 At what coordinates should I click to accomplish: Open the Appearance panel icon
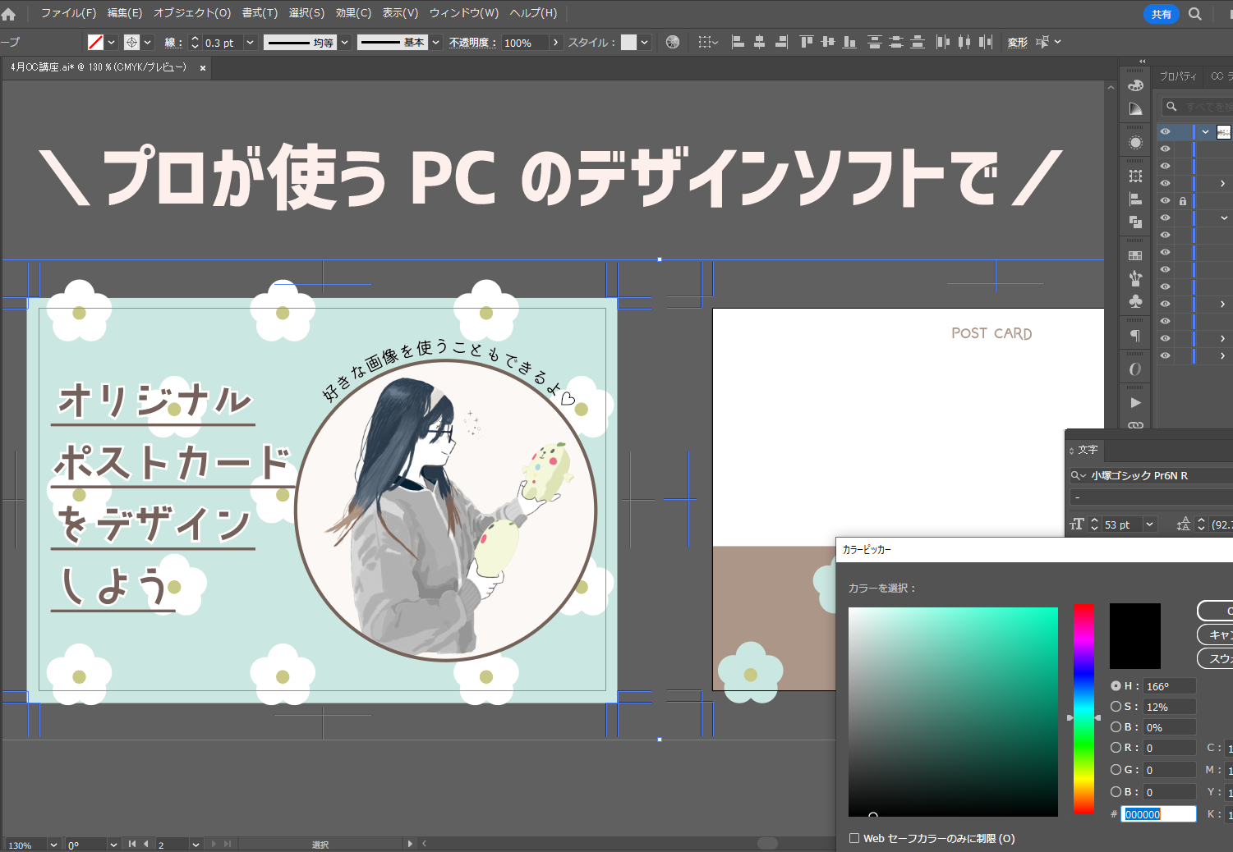[x=1135, y=143]
